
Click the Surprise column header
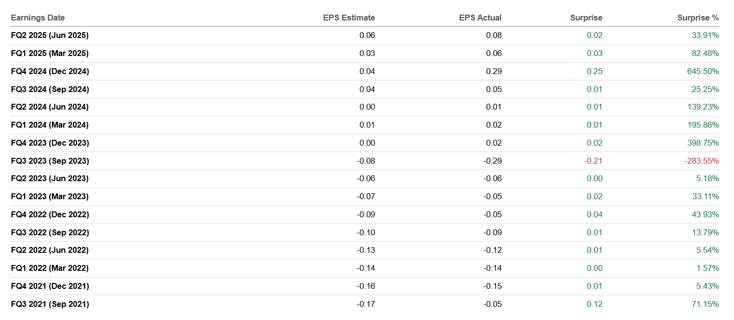(586, 18)
